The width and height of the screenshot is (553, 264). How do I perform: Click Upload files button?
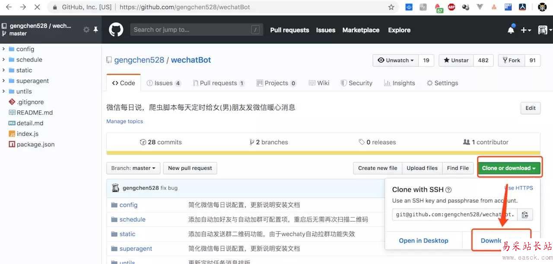point(422,168)
